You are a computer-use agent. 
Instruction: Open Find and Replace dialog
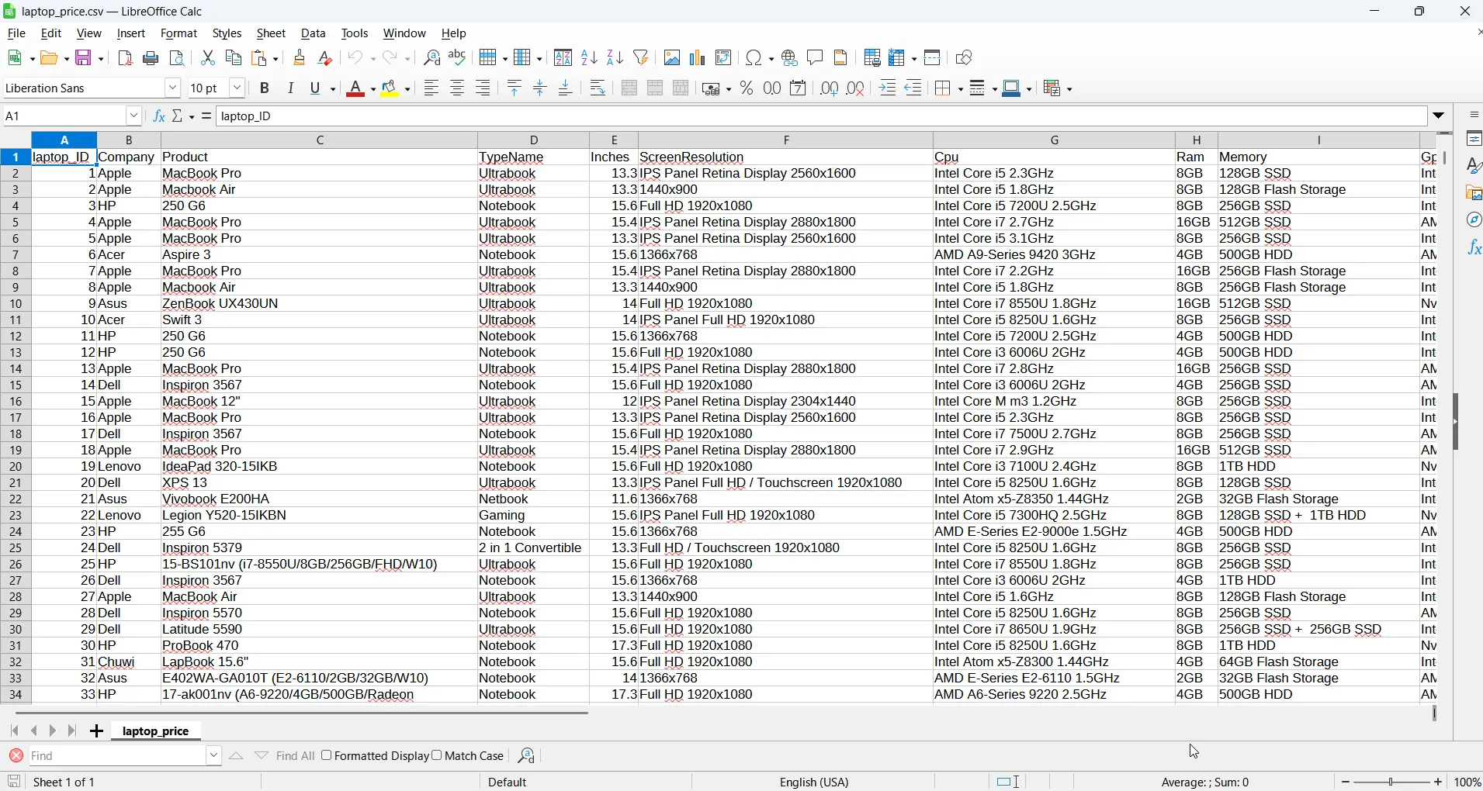433,58
